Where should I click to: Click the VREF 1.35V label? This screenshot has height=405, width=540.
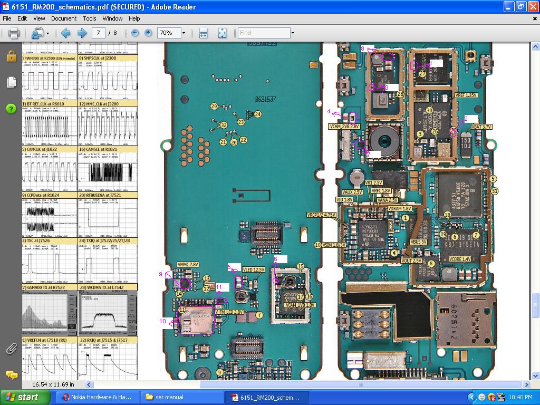466,95
